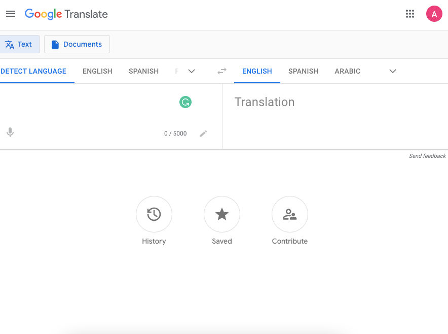Click the Grammarly icon in the input box
The height and width of the screenshot is (334, 448).
coord(185,102)
